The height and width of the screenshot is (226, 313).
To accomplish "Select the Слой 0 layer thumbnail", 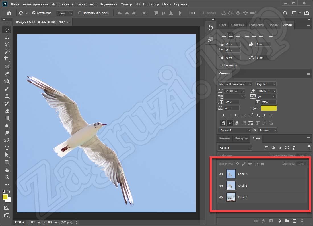I will (x=231, y=197).
